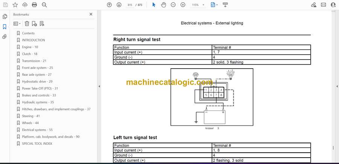Image resolution: width=339 pixels, height=164 pixels.
Task: Click the '1, 8' terminal cell
Action: (x=261, y=150)
